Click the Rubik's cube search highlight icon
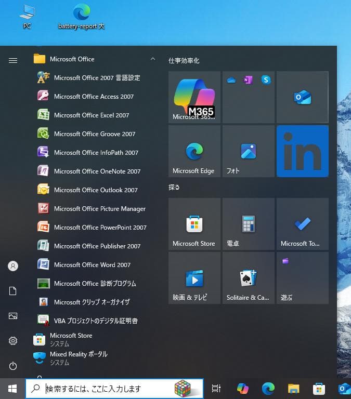This screenshot has height=399, width=351. click(183, 388)
